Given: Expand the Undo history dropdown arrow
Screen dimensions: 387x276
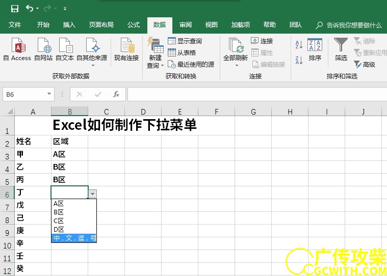Looking at the screenshot, I should point(38,9).
